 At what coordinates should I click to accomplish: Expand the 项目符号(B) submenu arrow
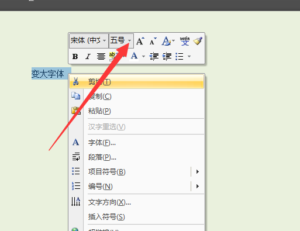(198, 172)
